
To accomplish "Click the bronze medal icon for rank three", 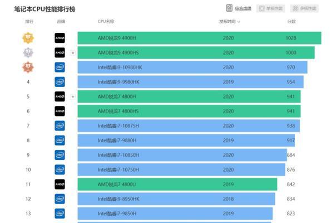I will (28, 67).
